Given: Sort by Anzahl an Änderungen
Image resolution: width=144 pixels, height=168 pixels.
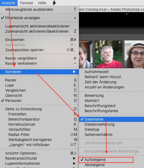Looking at the screenshot, I should point(111,87).
